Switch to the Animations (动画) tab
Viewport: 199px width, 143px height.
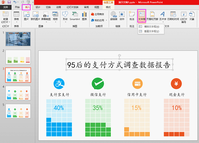[59, 7]
